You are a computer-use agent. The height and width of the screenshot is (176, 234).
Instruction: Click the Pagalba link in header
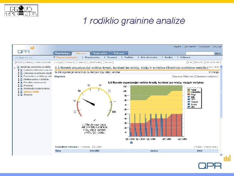(x=177, y=47)
